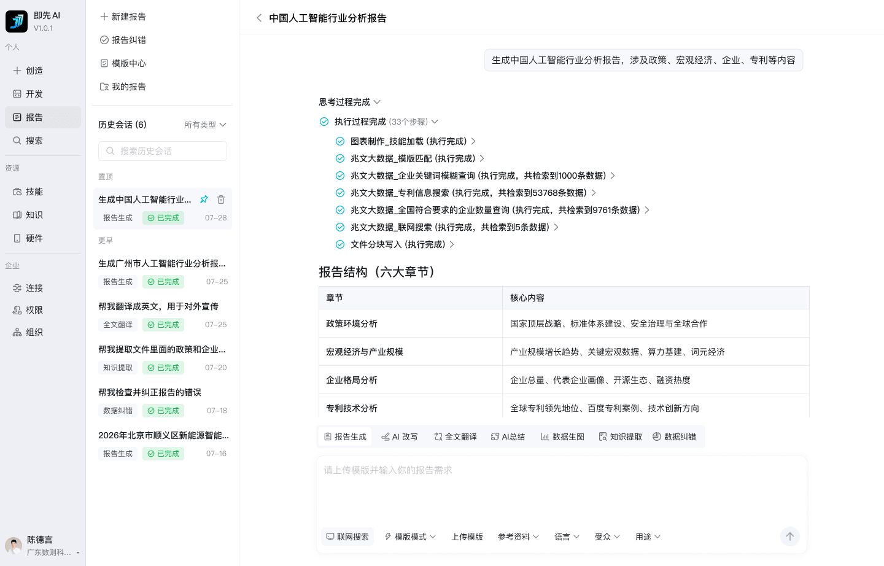884x566 pixels.
Task: Select the 数据纠错 tab
Action: [x=674, y=436]
